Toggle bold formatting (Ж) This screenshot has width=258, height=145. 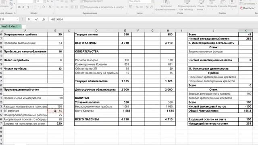click(19, 7)
